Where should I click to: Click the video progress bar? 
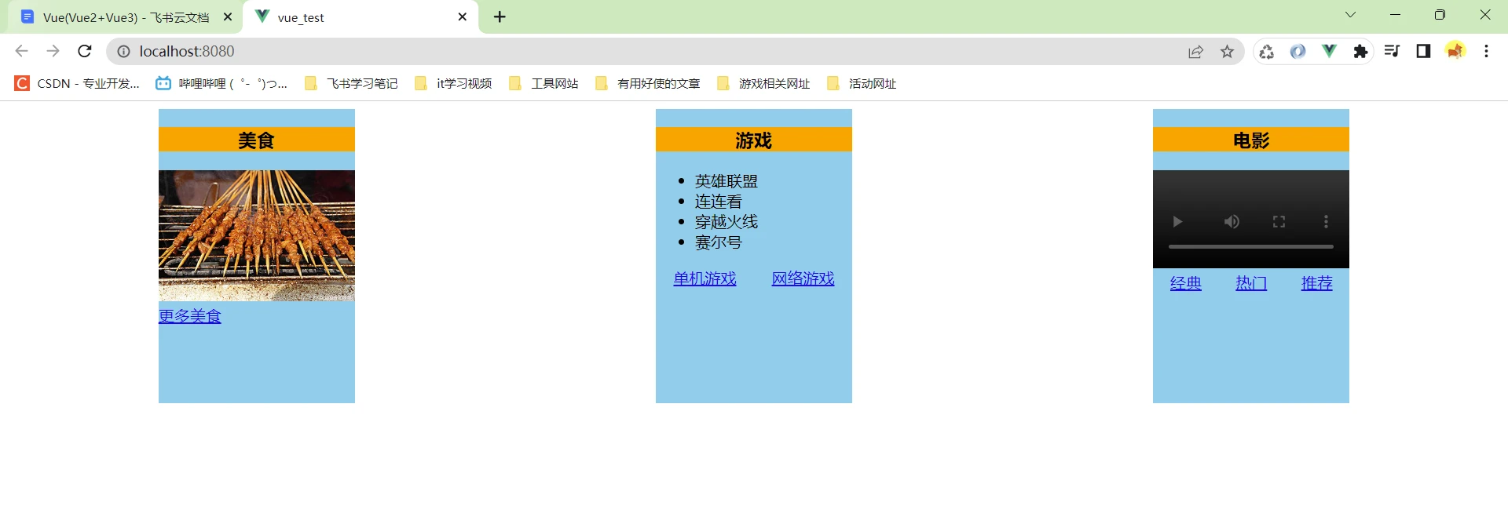pos(1250,246)
